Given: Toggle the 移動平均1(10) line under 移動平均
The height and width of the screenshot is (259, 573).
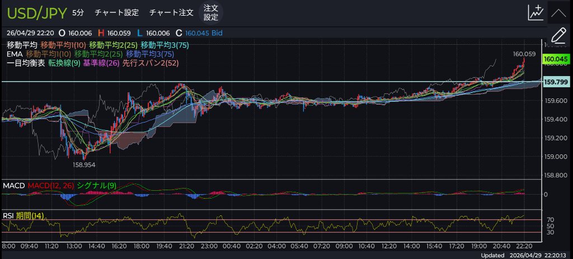Looking at the screenshot, I should coord(63,45).
